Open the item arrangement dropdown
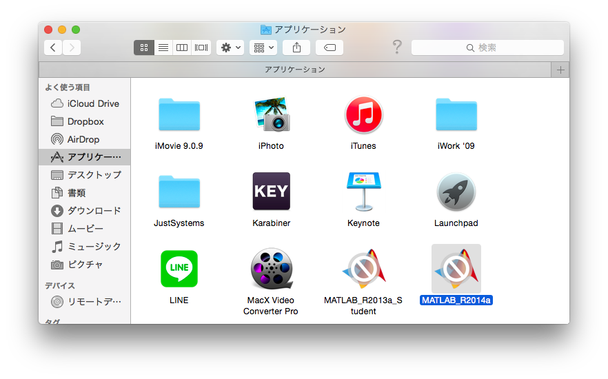The width and height of the screenshot is (608, 379). coord(263,48)
